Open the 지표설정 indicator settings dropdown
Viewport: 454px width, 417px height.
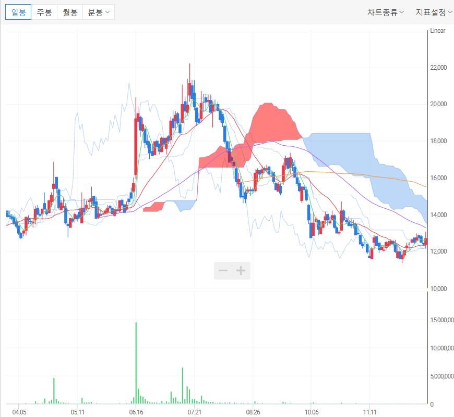pyautogui.click(x=434, y=12)
